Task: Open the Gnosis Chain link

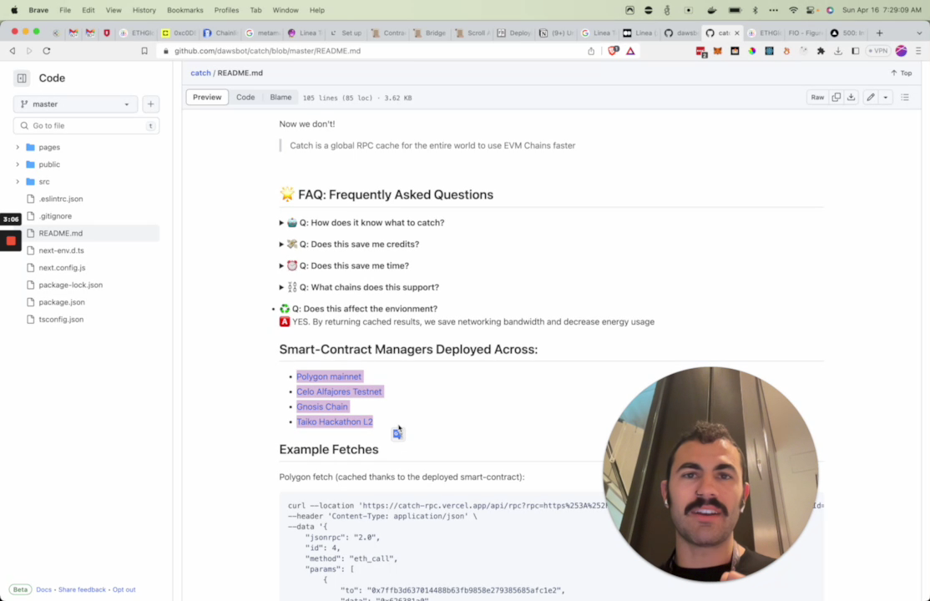Action: point(322,407)
